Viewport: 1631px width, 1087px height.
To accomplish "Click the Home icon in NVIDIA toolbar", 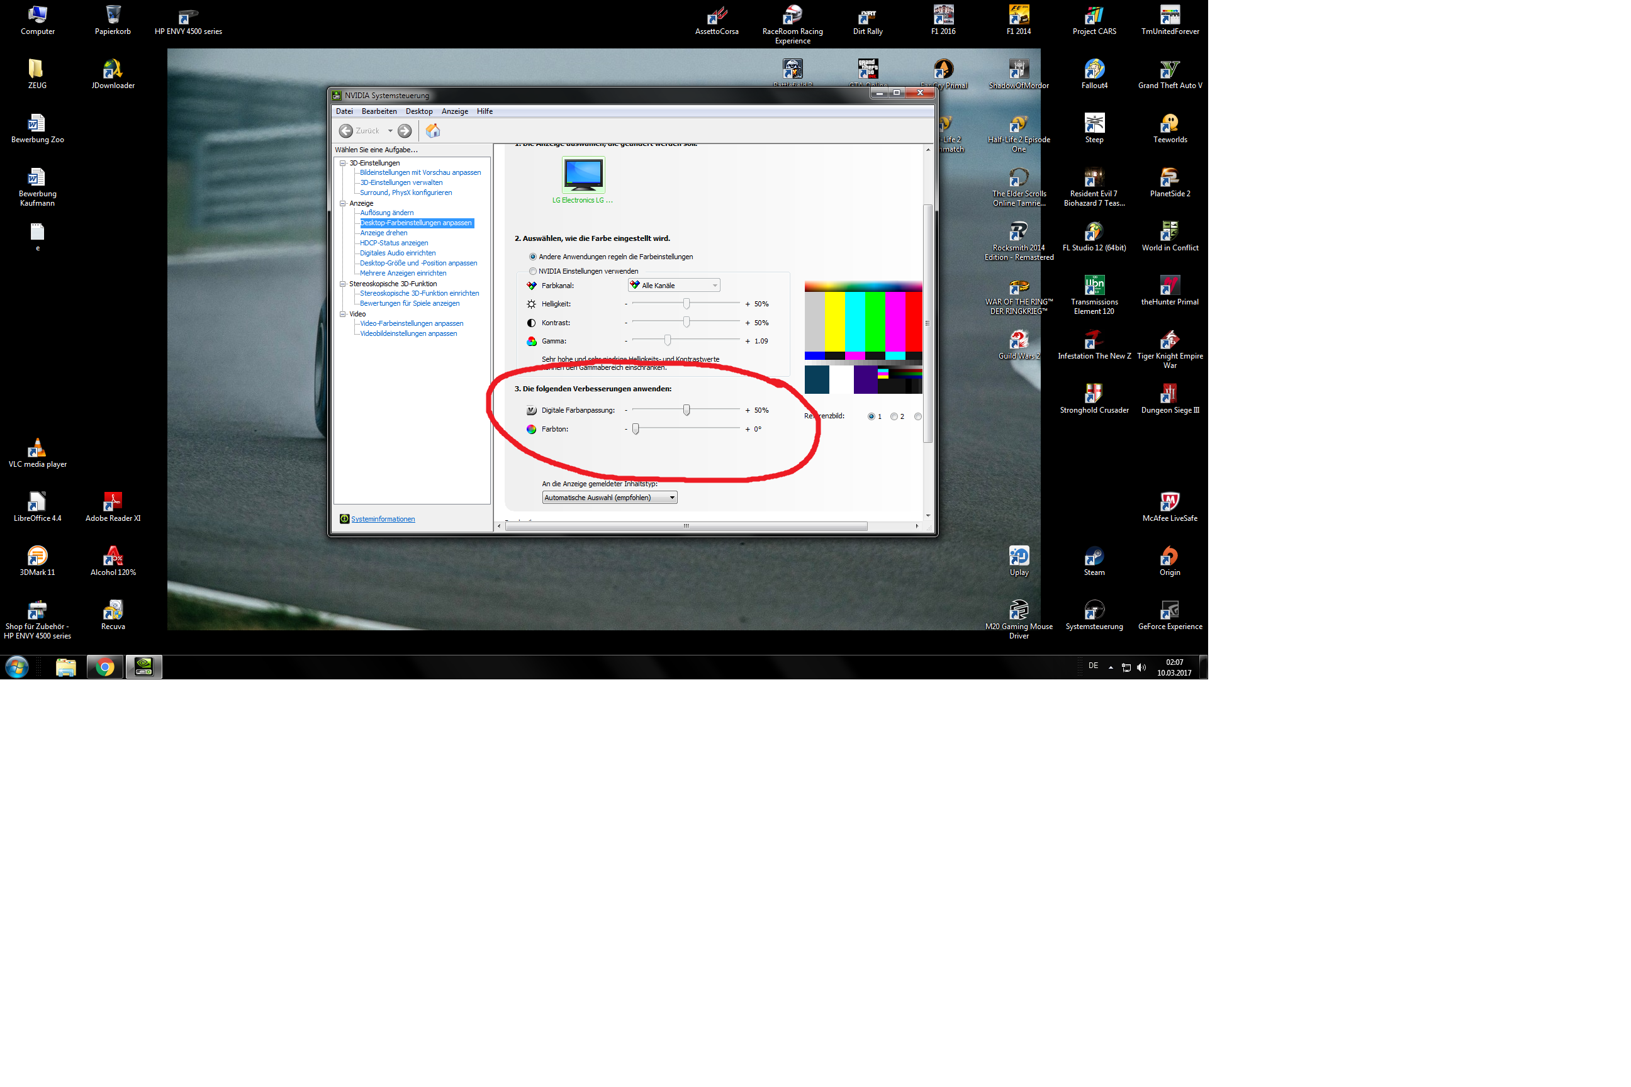I will click(433, 130).
